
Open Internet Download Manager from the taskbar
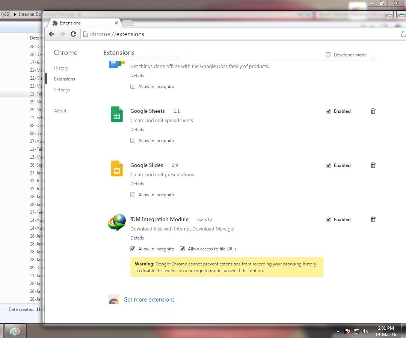pyautogui.click(x=15, y=331)
